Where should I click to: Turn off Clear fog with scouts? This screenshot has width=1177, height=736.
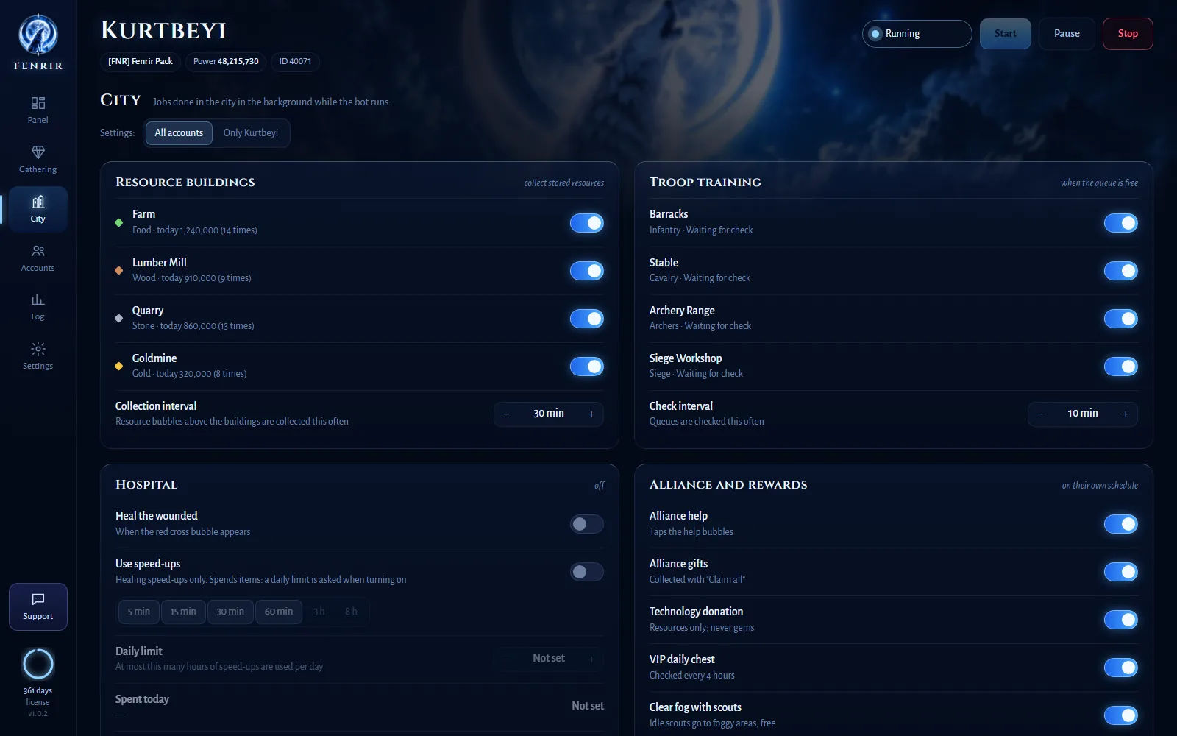[x=1121, y=715]
